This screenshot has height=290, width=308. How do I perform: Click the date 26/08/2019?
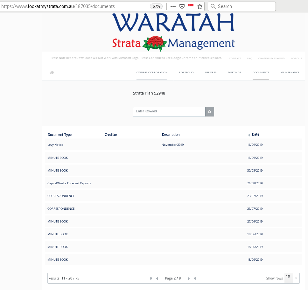[x=255, y=183]
